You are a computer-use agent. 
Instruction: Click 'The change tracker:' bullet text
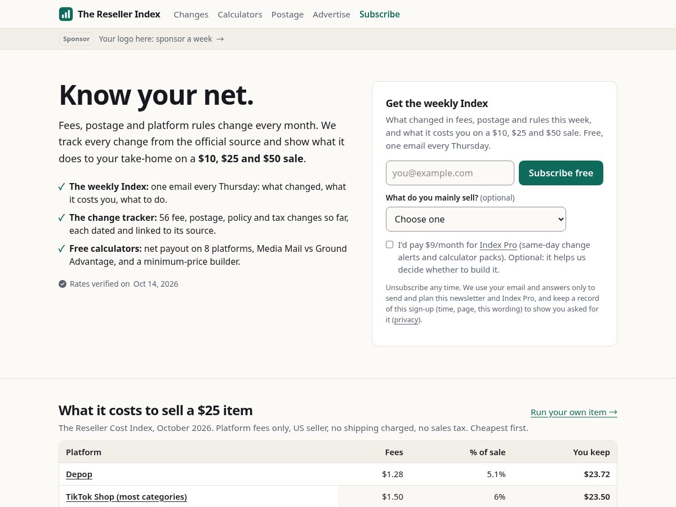click(113, 217)
